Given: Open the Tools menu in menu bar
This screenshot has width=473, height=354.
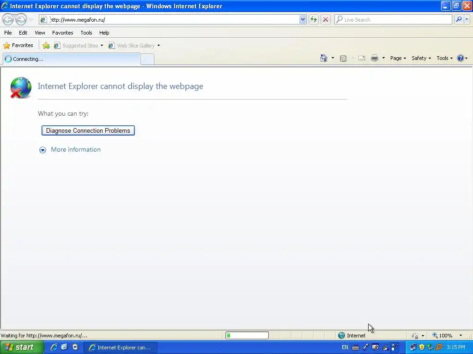Looking at the screenshot, I should [x=86, y=33].
